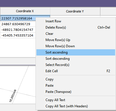Select cell with value -45405.7453357104

tap(18, 35)
